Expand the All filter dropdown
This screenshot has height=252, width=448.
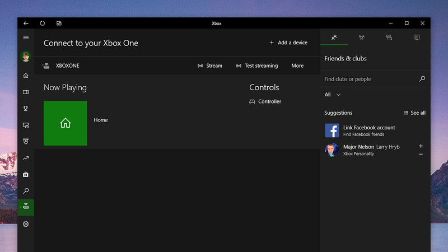(x=333, y=95)
